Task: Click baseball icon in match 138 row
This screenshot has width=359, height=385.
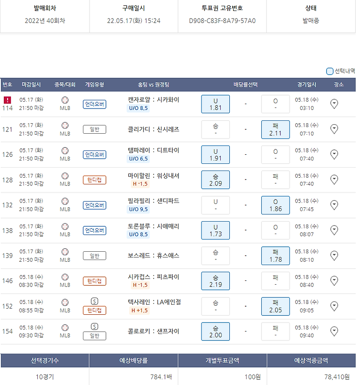Action: coord(65,226)
